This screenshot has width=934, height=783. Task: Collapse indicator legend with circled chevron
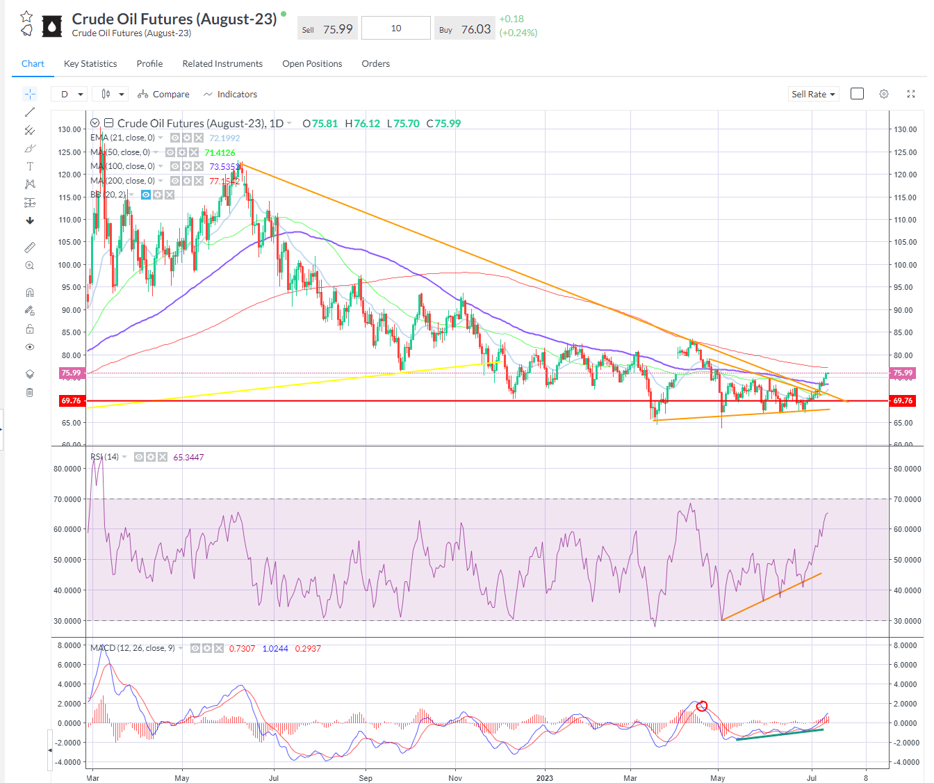95,123
